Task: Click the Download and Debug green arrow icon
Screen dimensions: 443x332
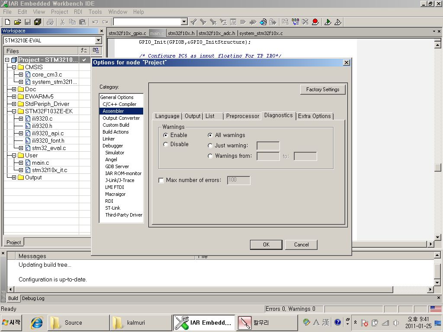Action: (x=328, y=22)
